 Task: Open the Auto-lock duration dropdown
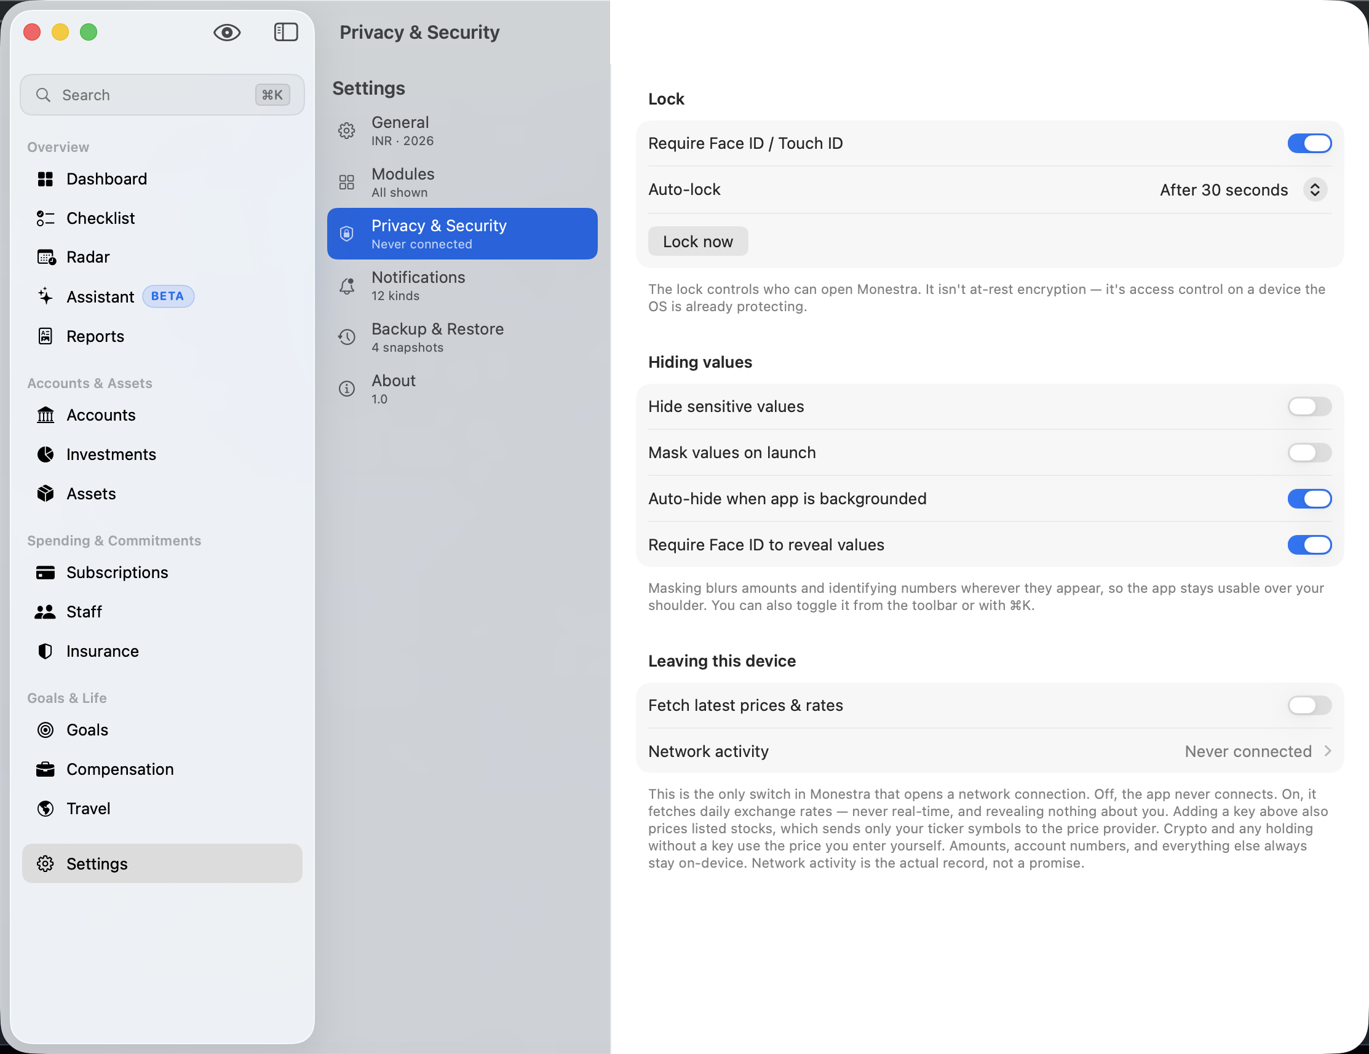pyautogui.click(x=1244, y=190)
